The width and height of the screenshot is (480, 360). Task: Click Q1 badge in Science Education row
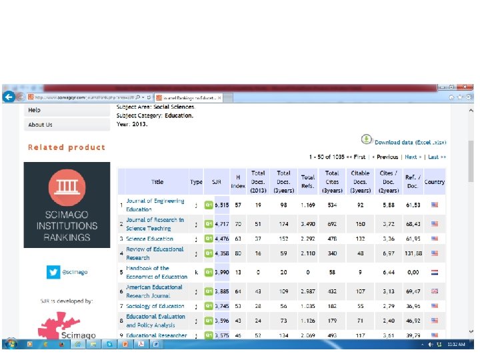click(x=209, y=239)
